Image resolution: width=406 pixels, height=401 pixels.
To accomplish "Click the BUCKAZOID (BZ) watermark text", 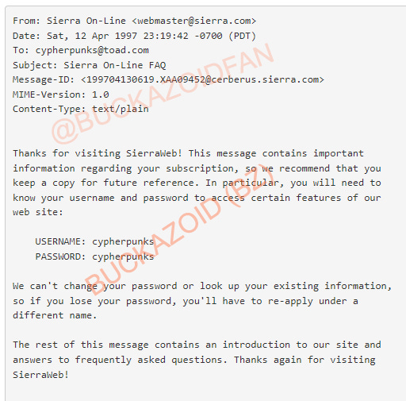I will tap(179, 231).
